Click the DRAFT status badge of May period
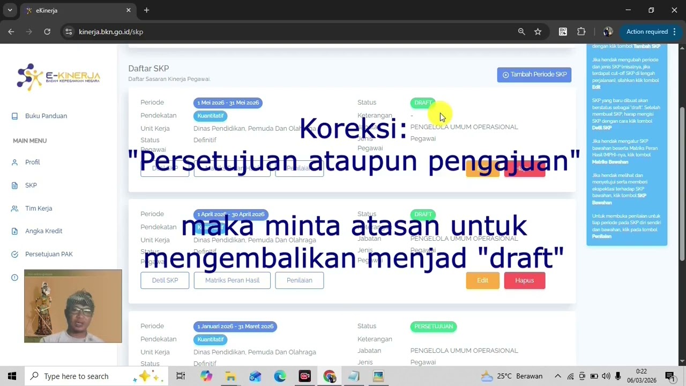 (x=423, y=102)
